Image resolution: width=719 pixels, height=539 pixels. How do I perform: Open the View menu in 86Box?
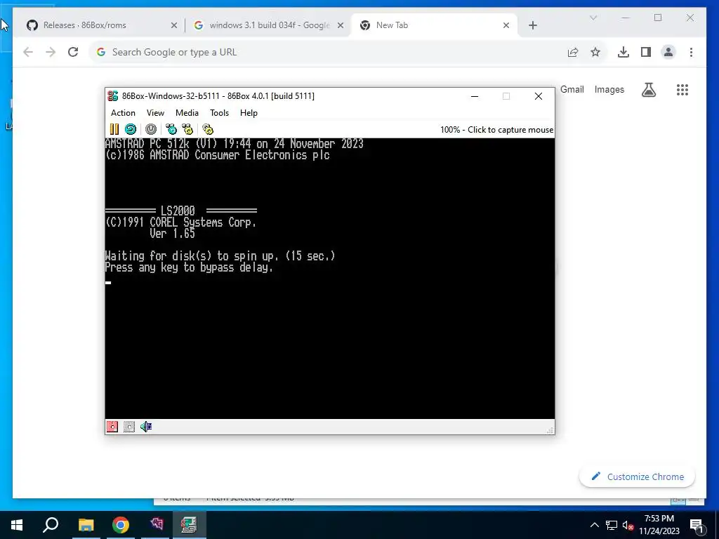(x=155, y=113)
